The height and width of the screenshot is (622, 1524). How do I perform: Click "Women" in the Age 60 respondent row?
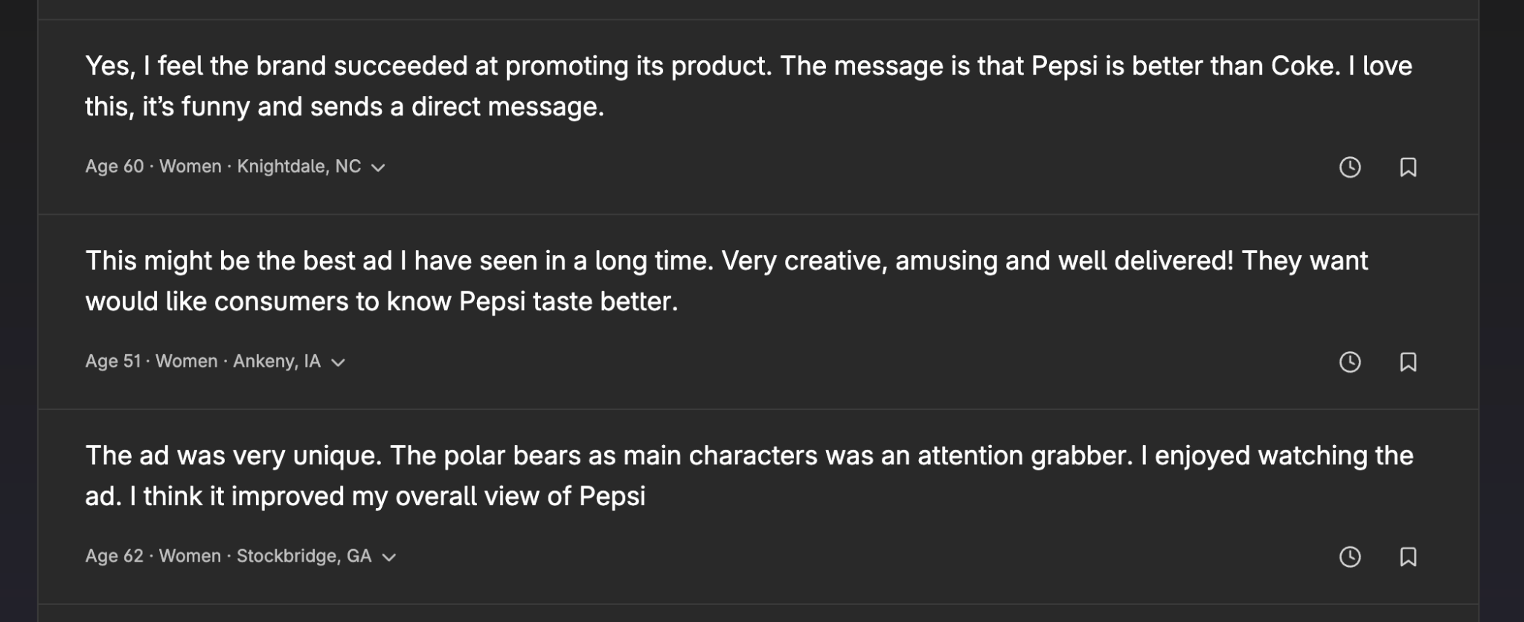[x=190, y=167]
